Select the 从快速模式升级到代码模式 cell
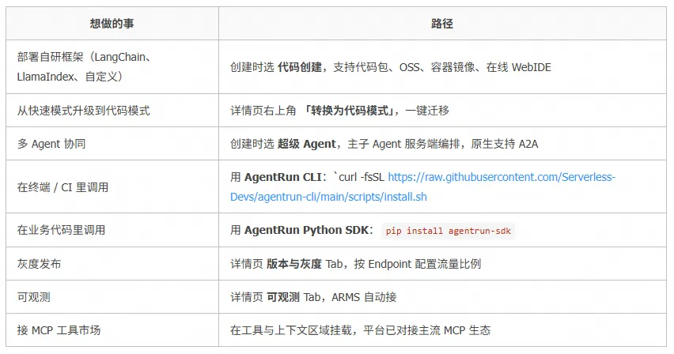This screenshot has height=354, width=674. point(112,111)
